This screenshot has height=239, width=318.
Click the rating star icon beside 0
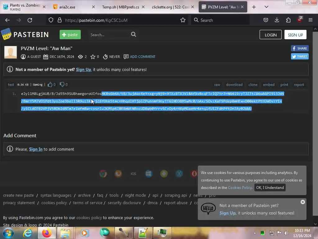pyautogui.click(x=93, y=57)
